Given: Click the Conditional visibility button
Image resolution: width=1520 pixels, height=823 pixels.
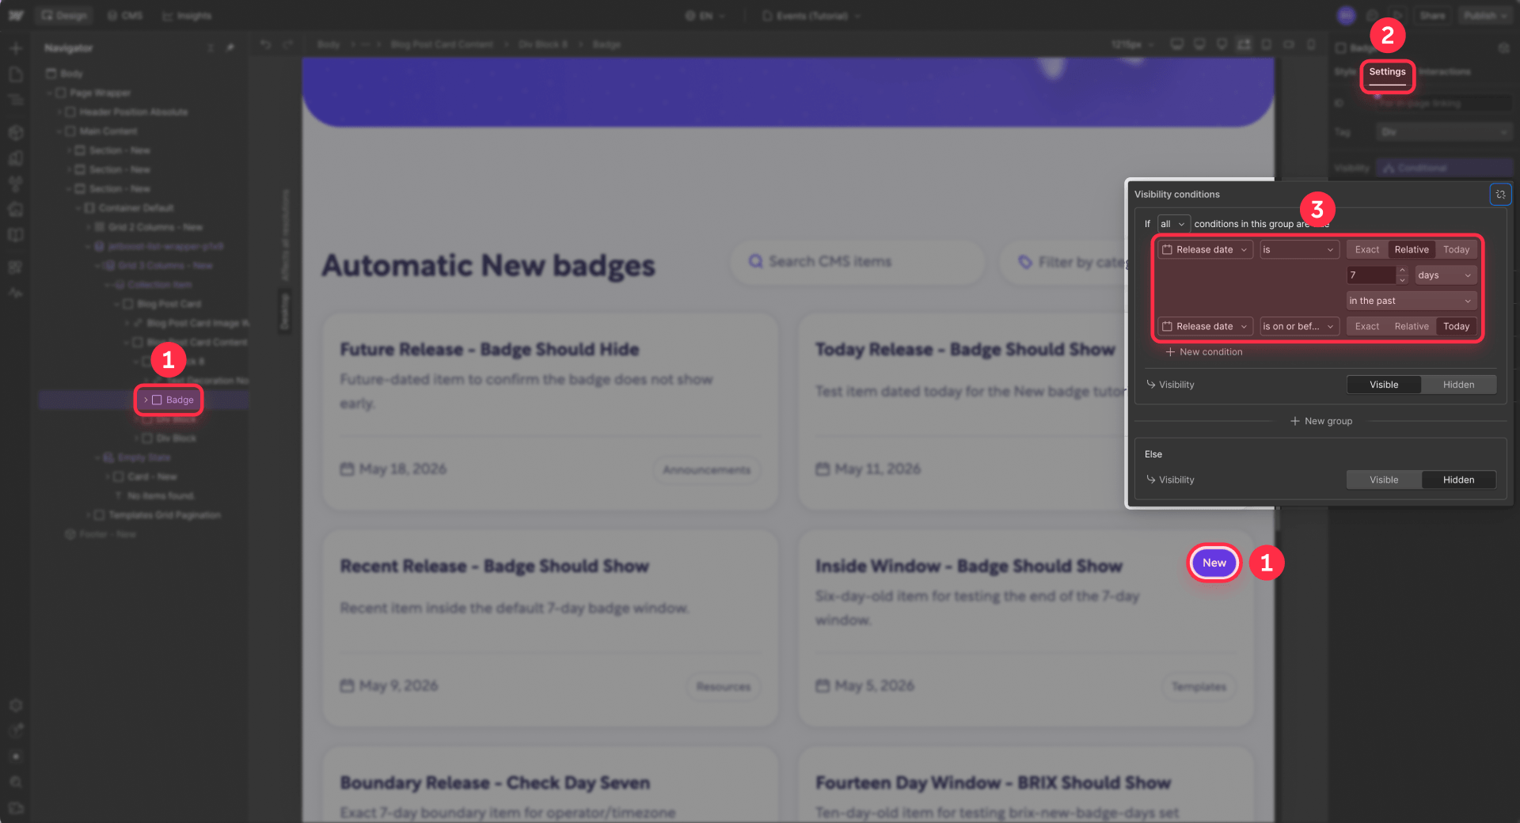Looking at the screenshot, I should pyautogui.click(x=1445, y=168).
